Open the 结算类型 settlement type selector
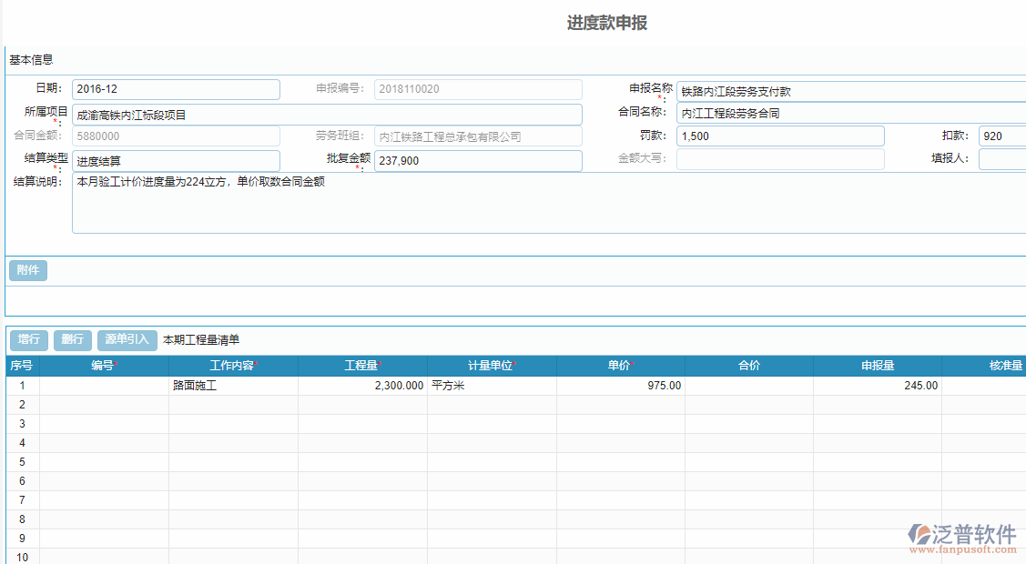The height and width of the screenshot is (564, 1026). 175,161
